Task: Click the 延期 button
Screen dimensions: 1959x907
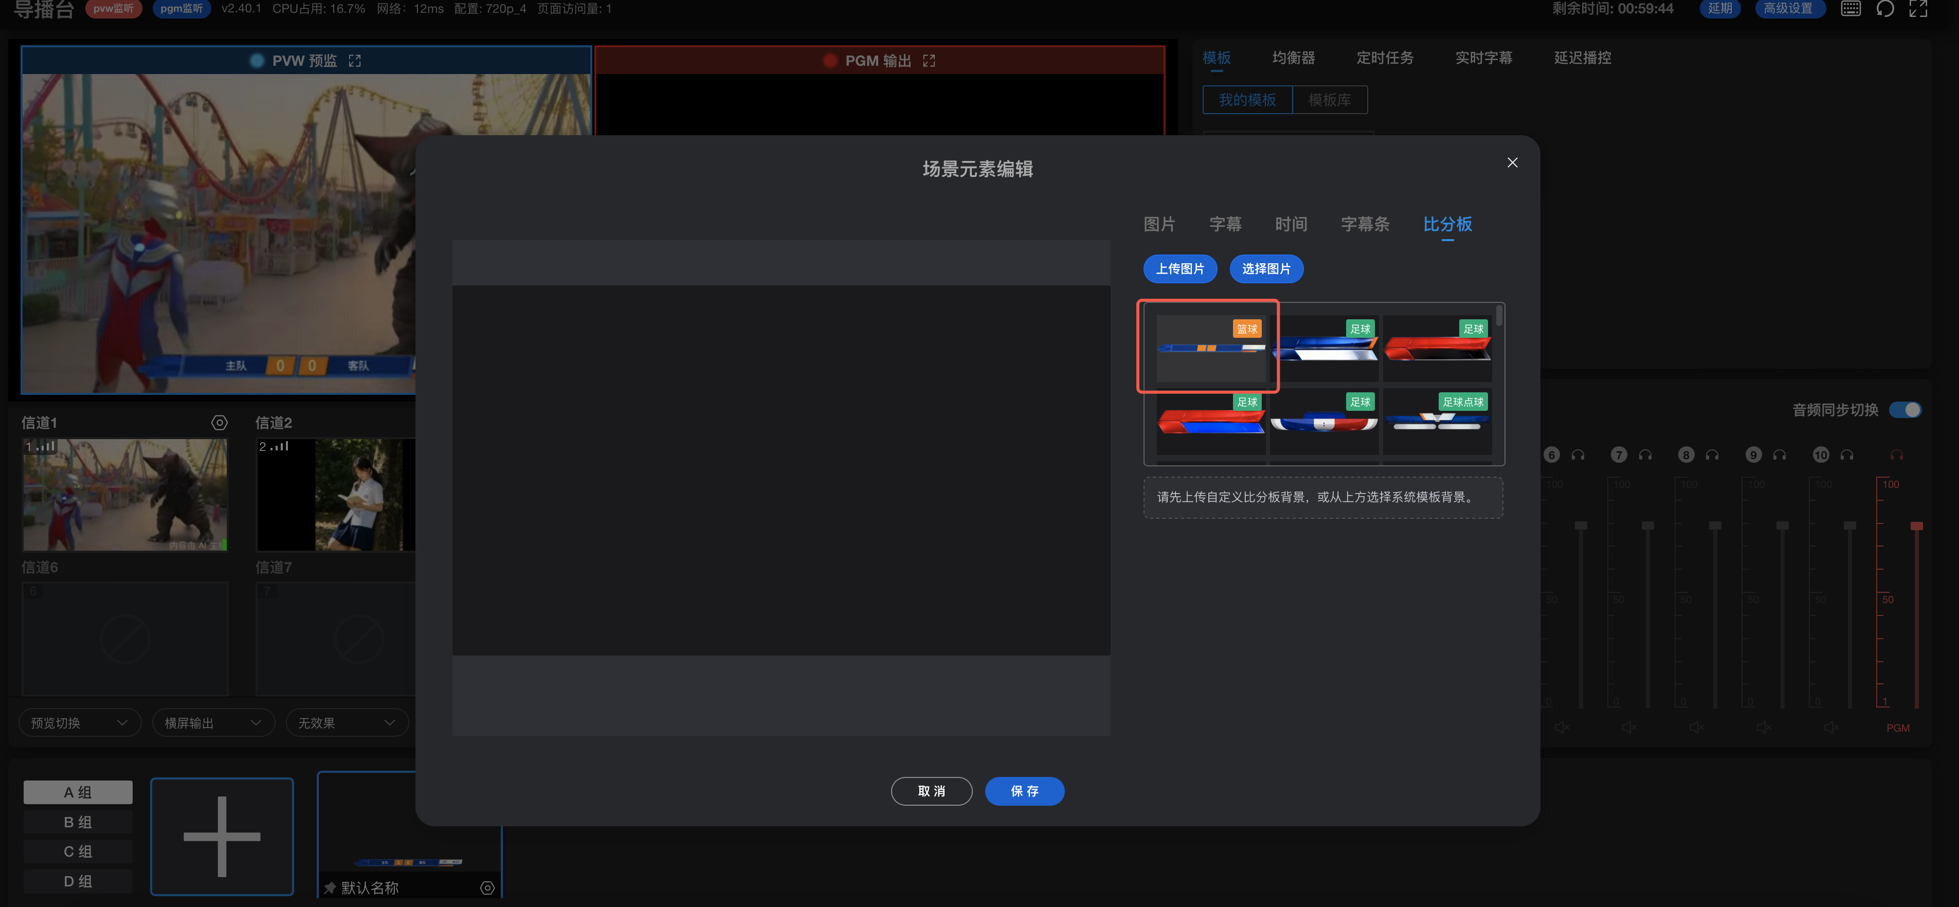Action: [x=1719, y=8]
